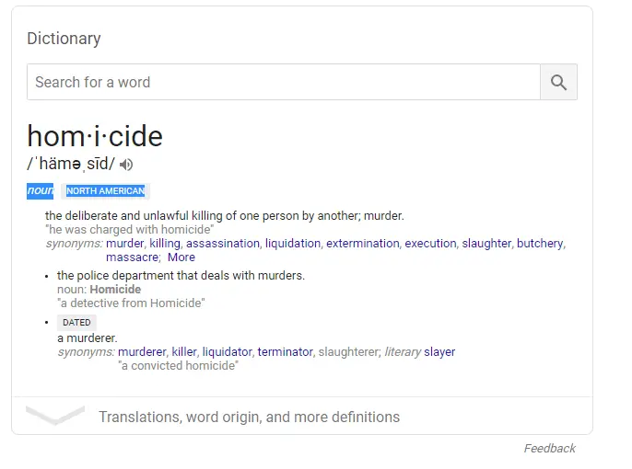Open the 'murderer' synonym link

(x=142, y=352)
